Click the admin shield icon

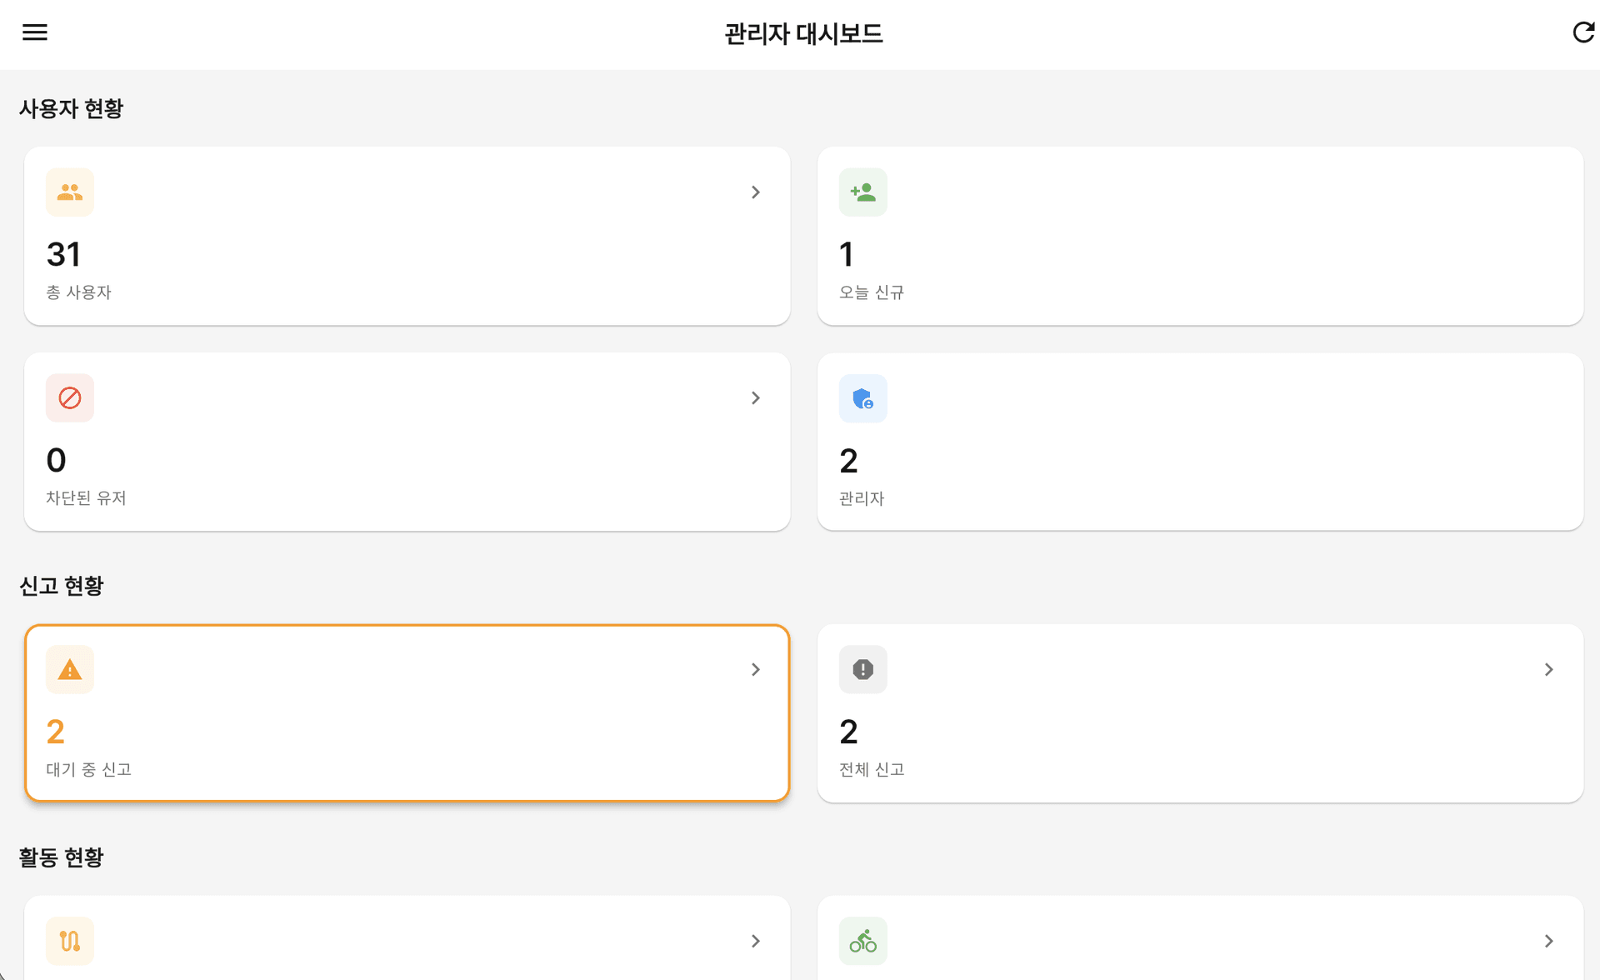coord(863,398)
